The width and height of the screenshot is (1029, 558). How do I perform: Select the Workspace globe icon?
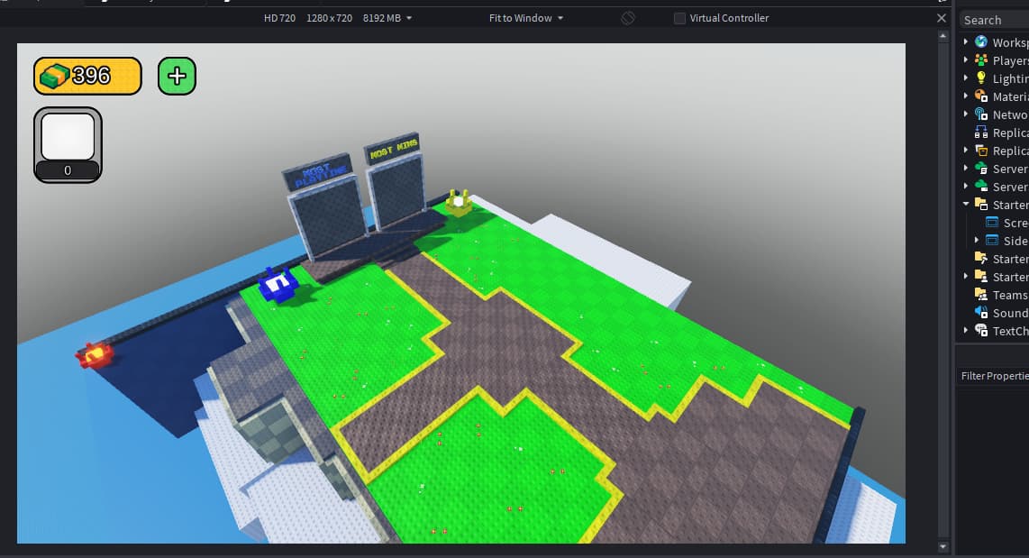tap(981, 42)
